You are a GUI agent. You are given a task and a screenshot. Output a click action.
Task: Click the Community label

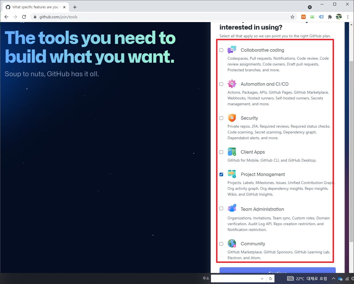click(253, 244)
